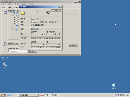Click the HelpSvc.exe processing path field
This screenshot has width=130, height=97.
click(x=46, y=38)
